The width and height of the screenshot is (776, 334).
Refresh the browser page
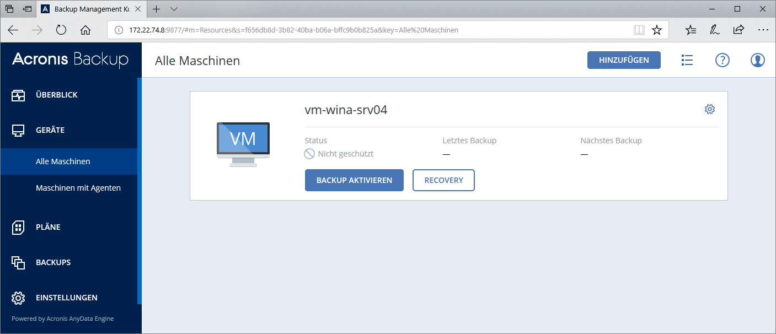point(61,30)
